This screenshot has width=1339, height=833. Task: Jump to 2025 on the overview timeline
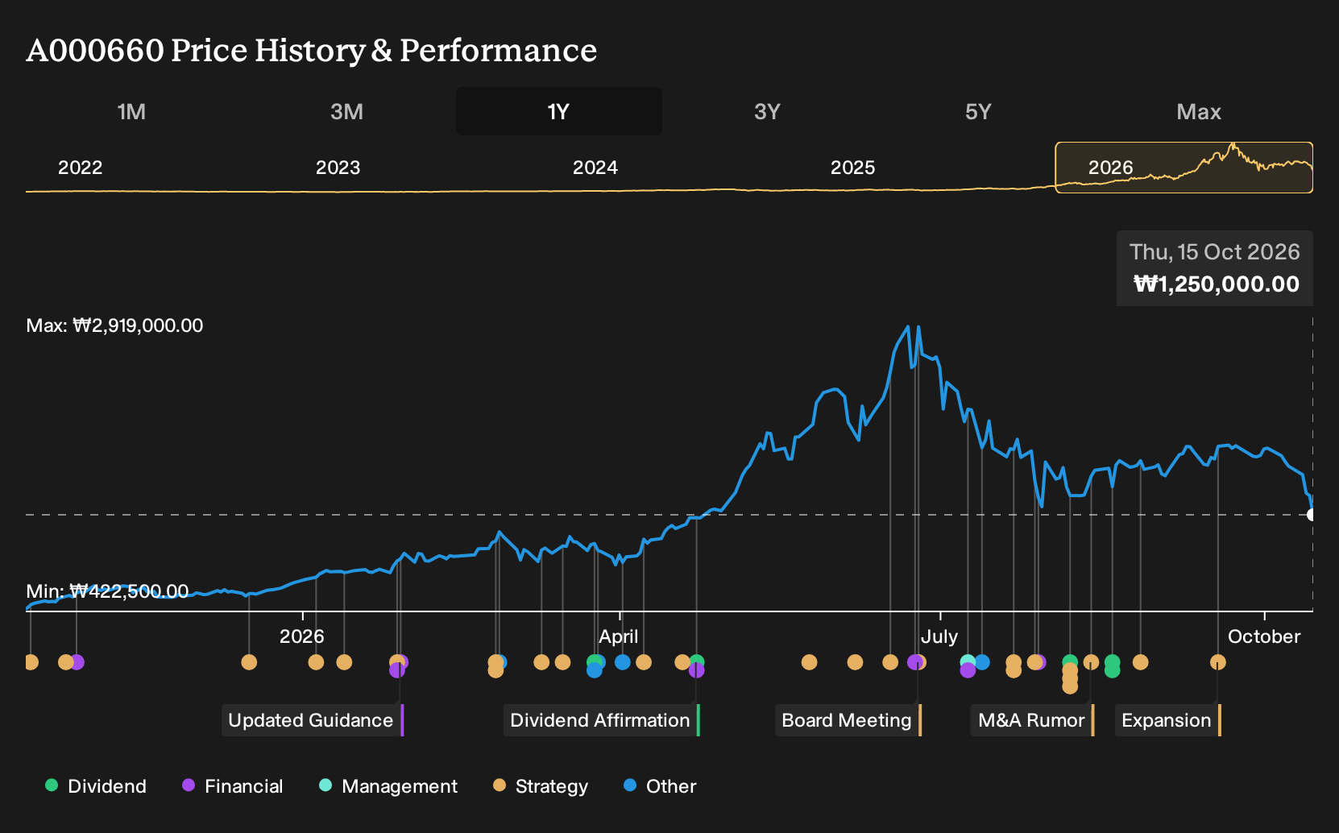853,168
